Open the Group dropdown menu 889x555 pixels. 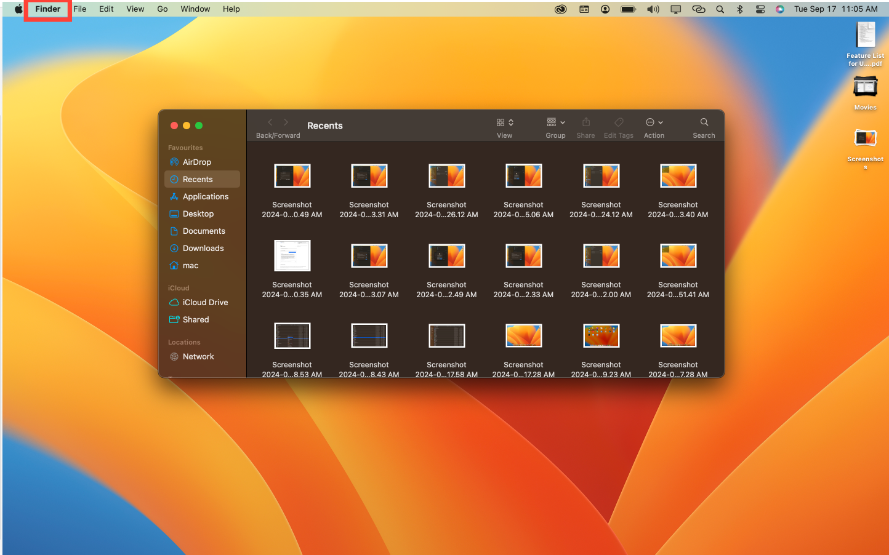pos(555,122)
